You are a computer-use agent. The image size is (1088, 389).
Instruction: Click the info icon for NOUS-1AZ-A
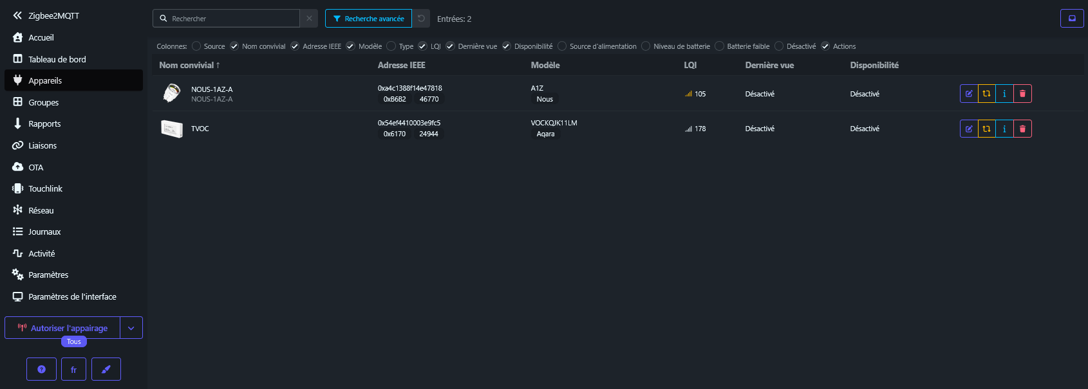click(1004, 94)
